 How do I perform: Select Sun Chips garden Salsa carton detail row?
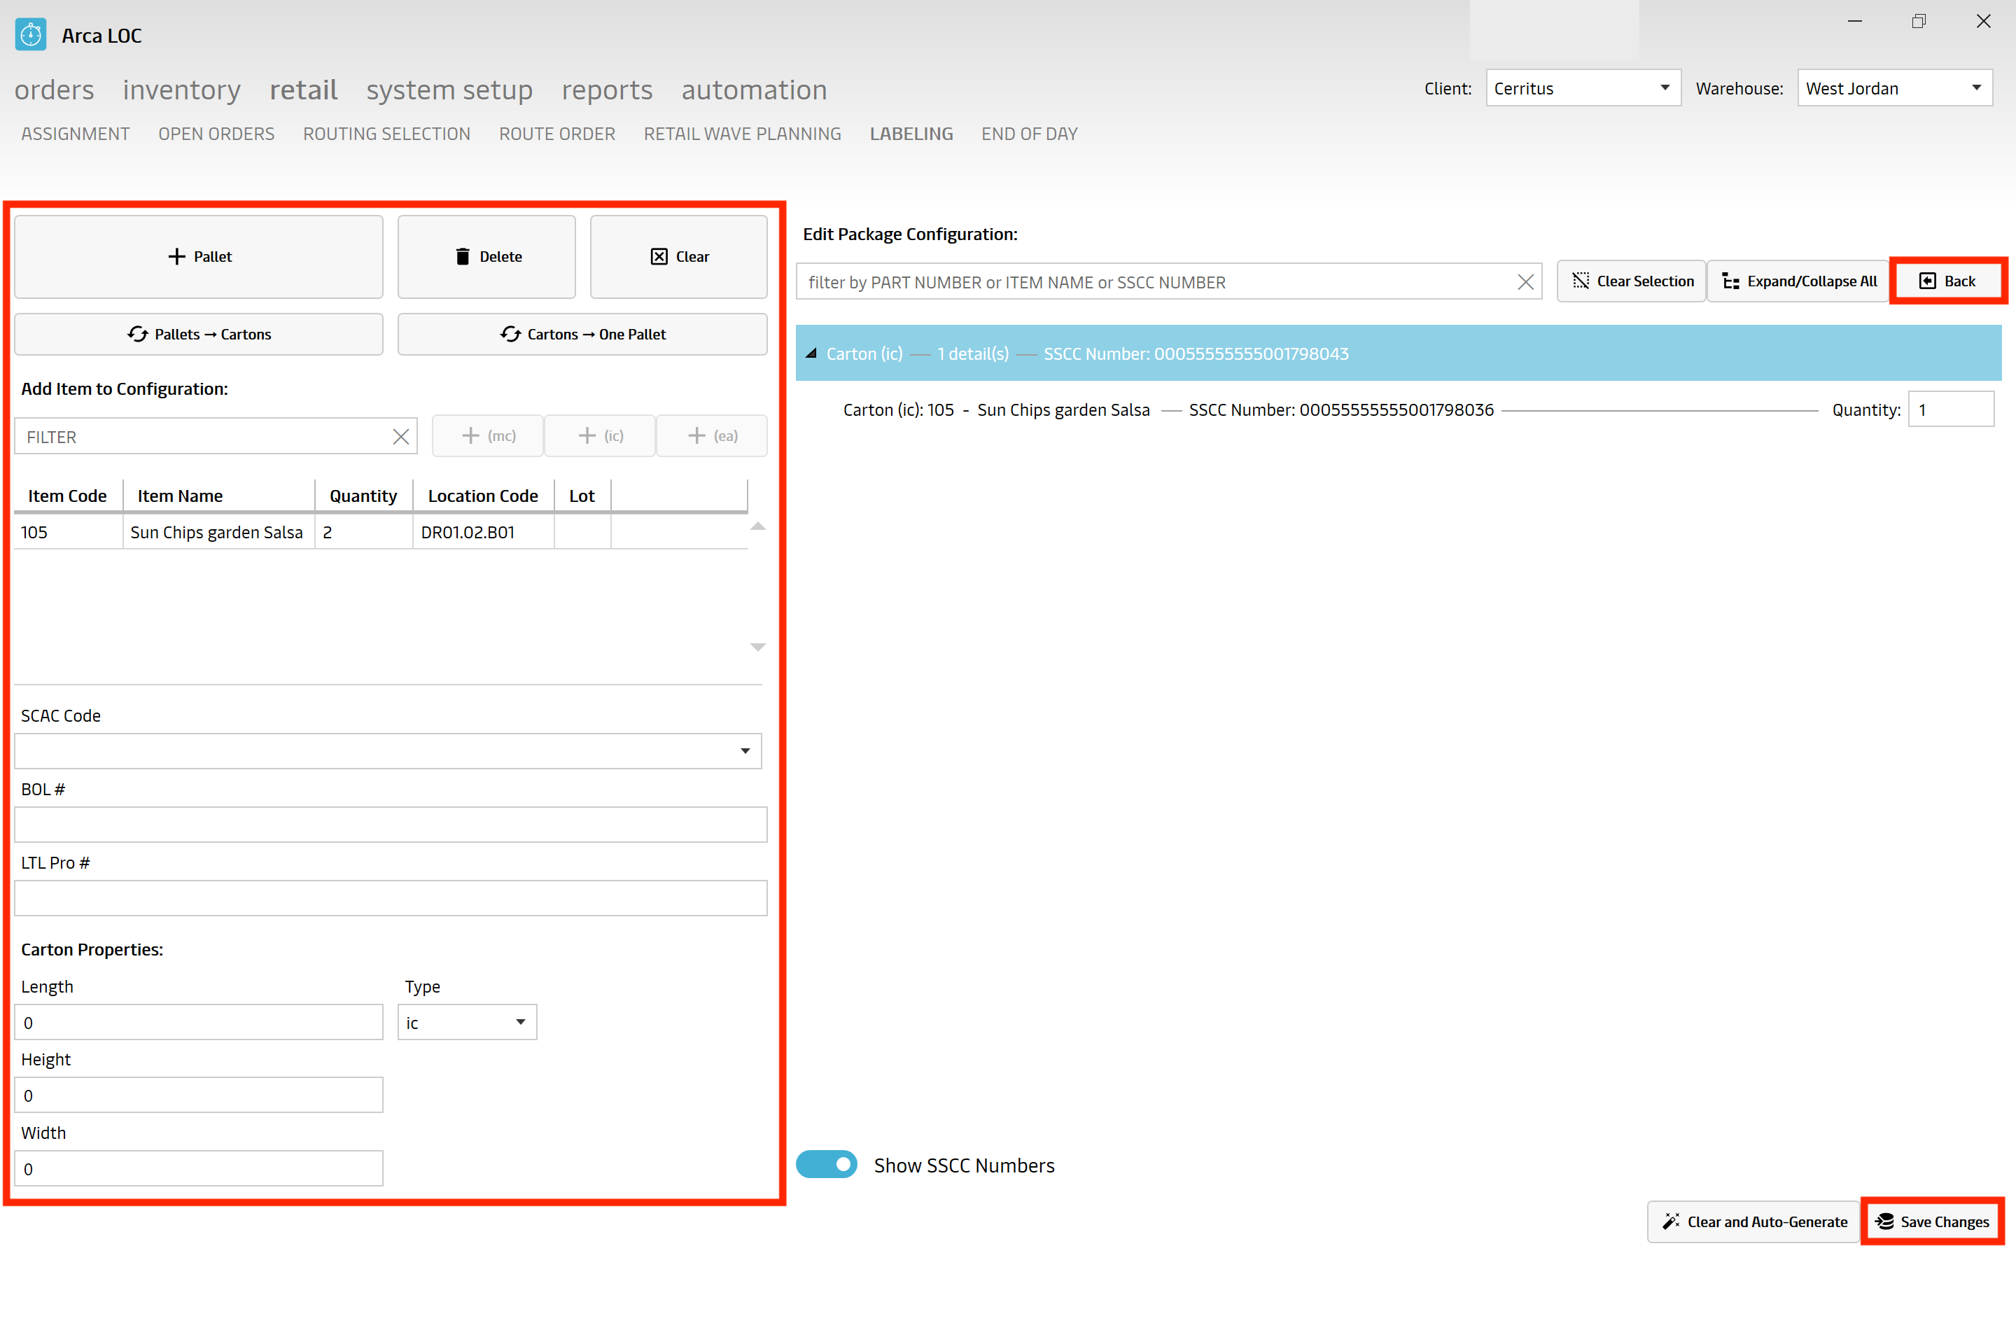1397,409
